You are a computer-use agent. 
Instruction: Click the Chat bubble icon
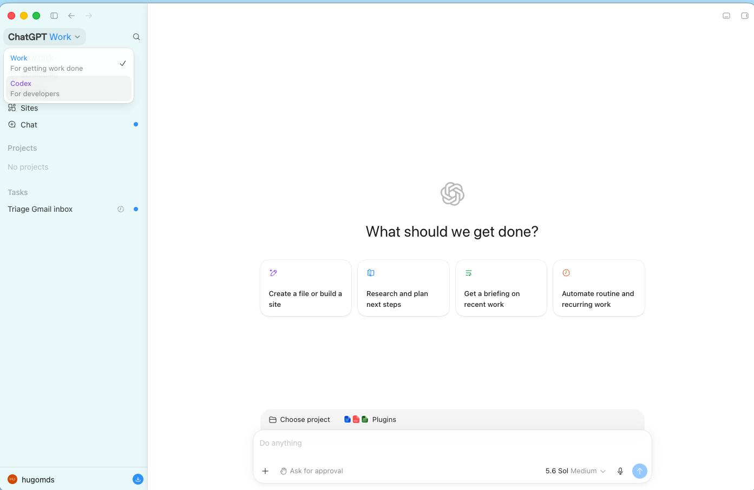tap(12, 125)
